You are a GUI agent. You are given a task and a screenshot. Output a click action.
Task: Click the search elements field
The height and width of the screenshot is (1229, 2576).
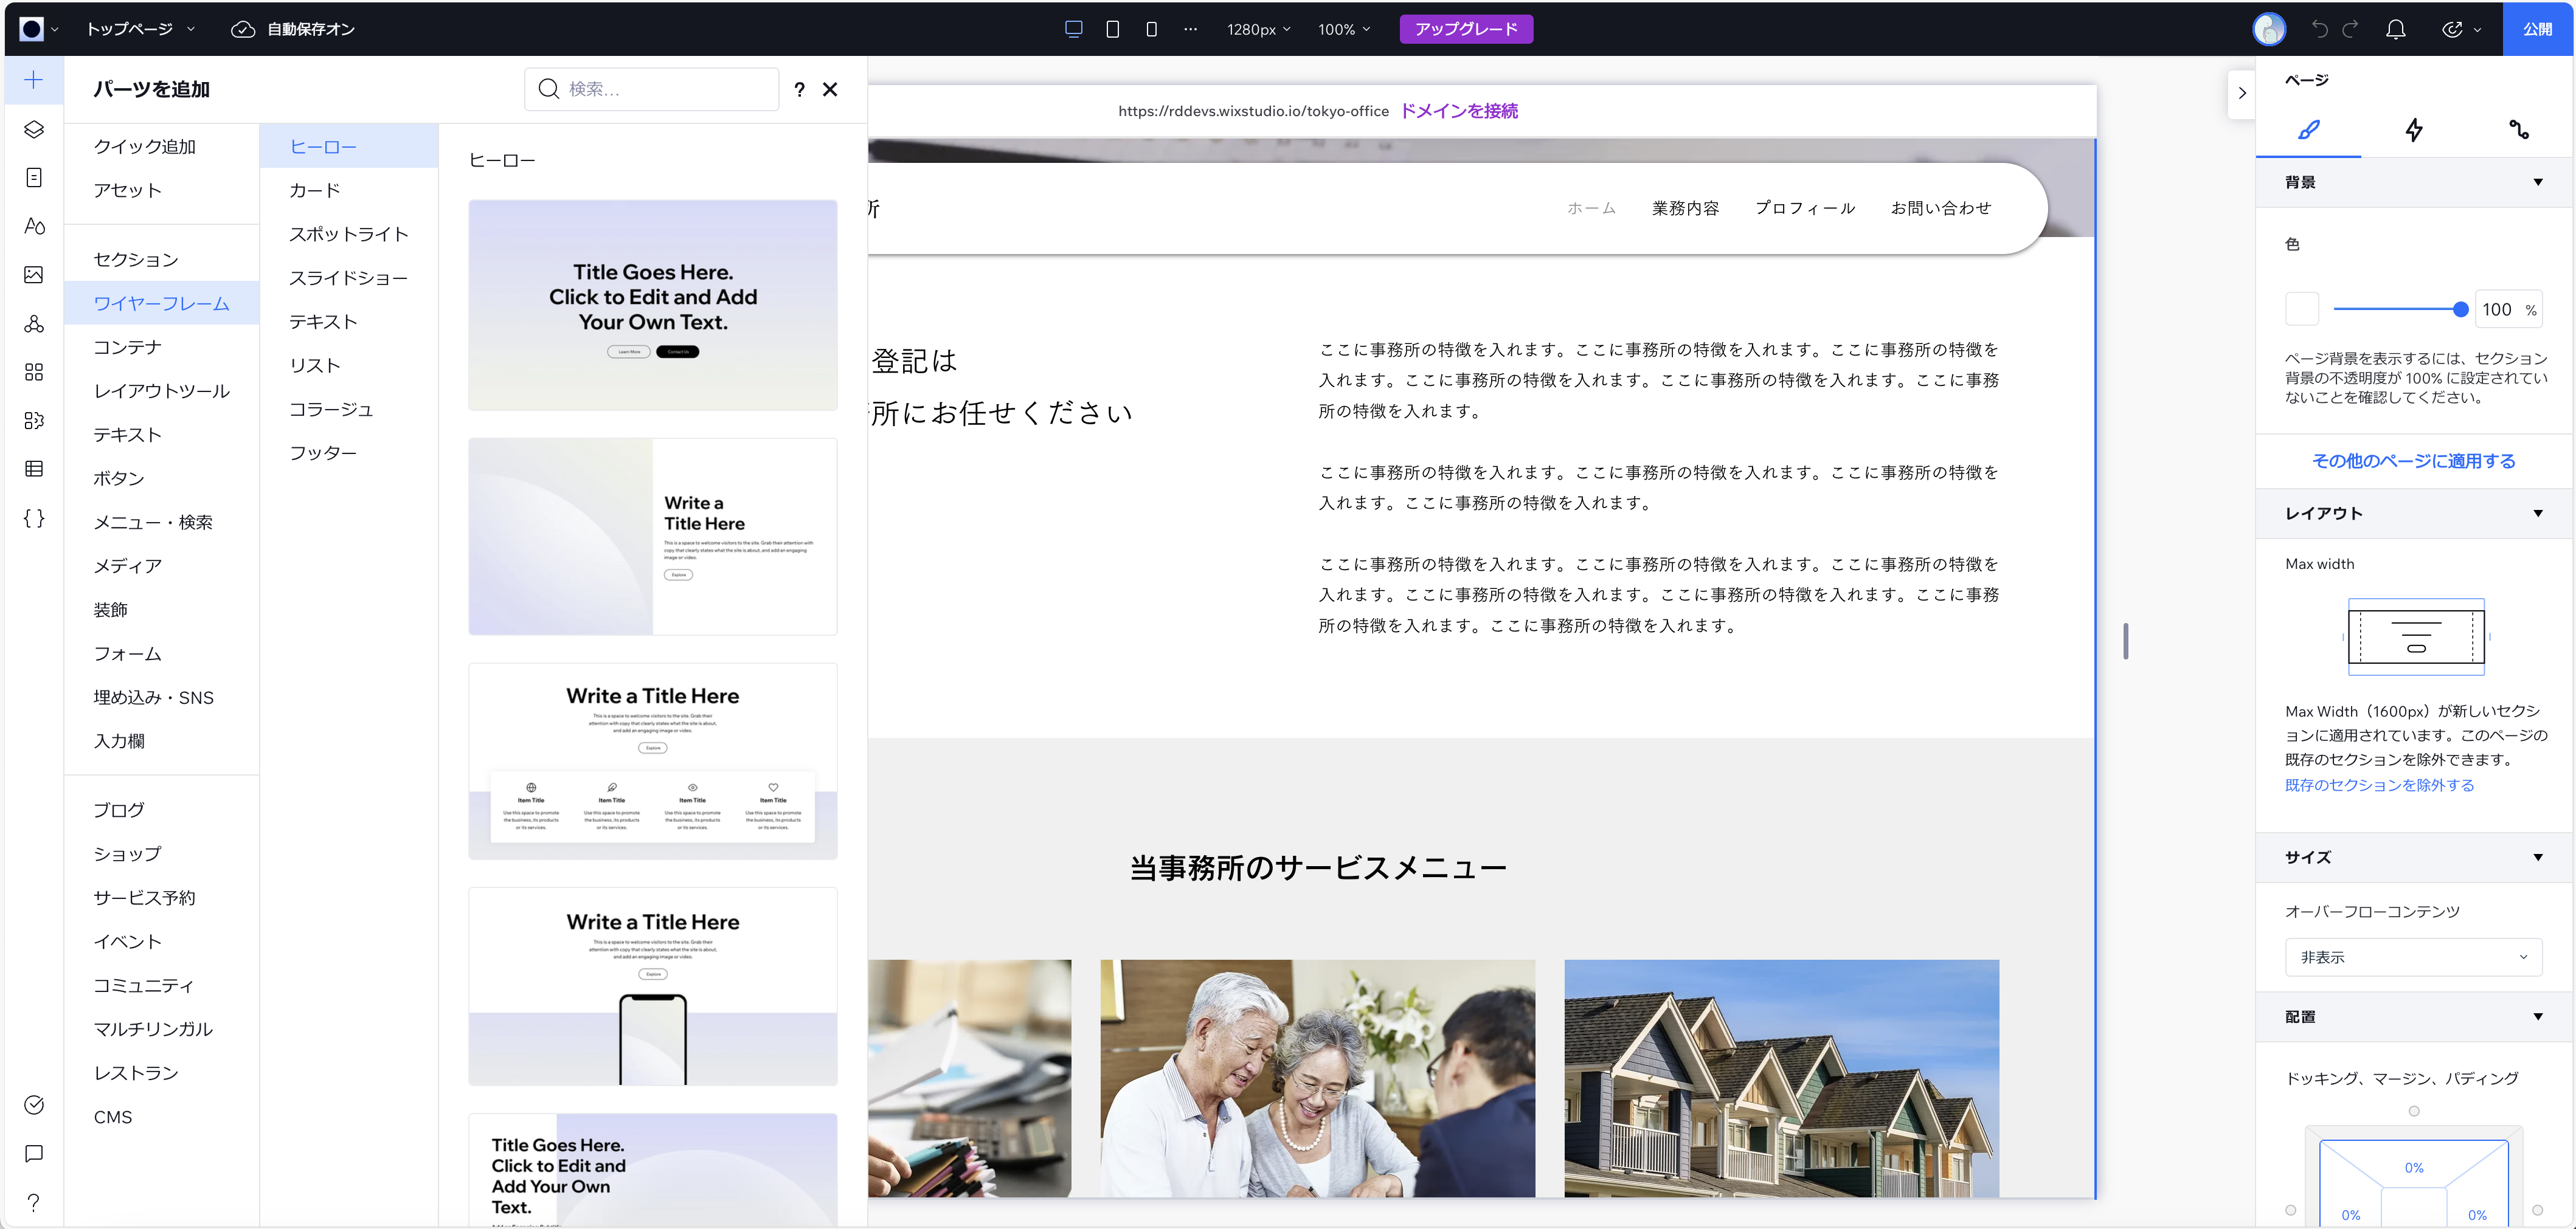pyautogui.click(x=651, y=89)
